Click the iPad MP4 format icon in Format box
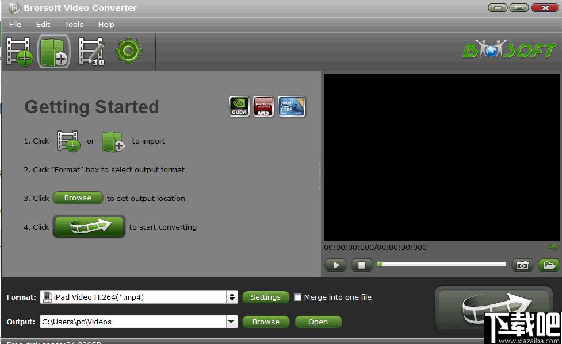This screenshot has height=344, width=562. [x=47, y=297]
